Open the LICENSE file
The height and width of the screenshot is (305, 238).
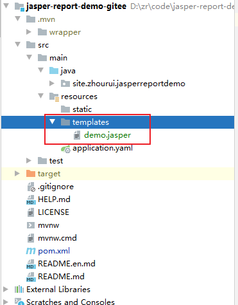(x=53, y=212)
